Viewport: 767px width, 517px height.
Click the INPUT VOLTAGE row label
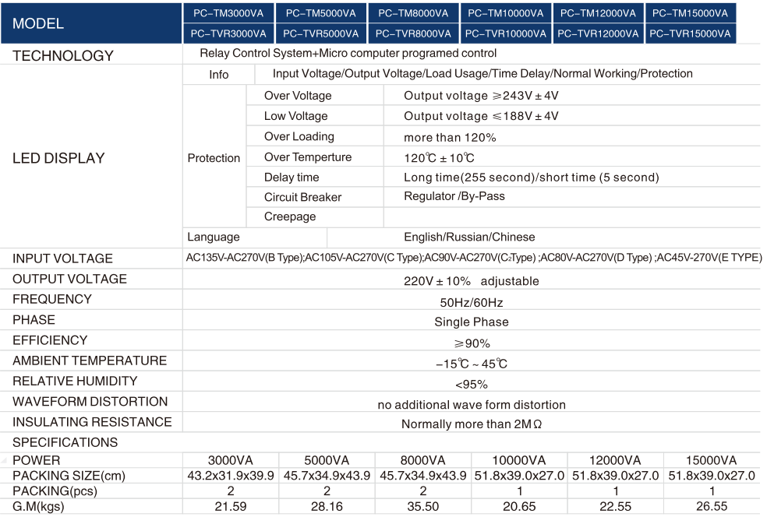(62, 258)
